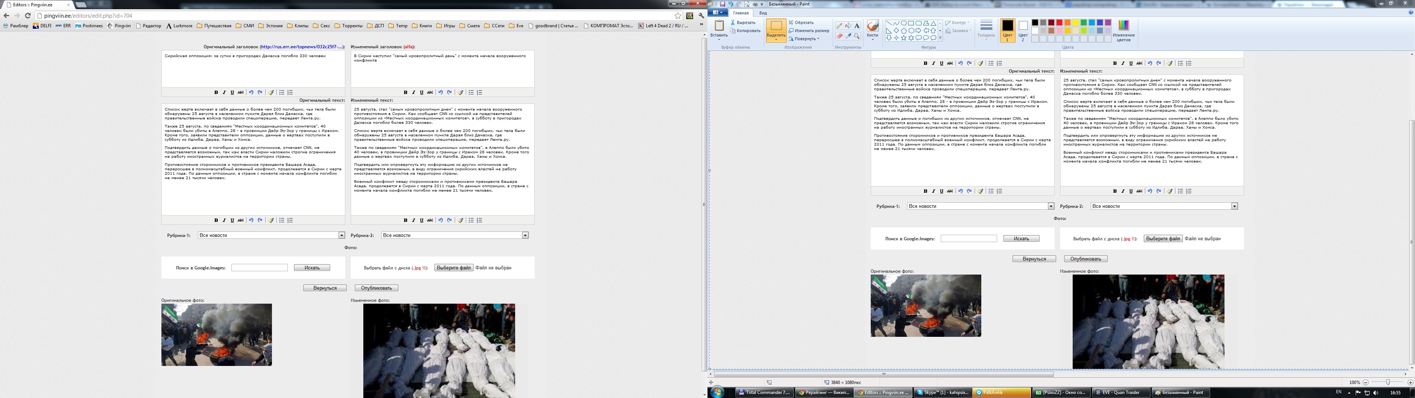Screen dimensions: 1415x398
Task: Select the Pencil tool in Paint
Action: (x=839, y=25)
